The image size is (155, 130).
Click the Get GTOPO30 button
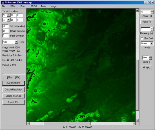pyautogui.click(x=14, y=83)
